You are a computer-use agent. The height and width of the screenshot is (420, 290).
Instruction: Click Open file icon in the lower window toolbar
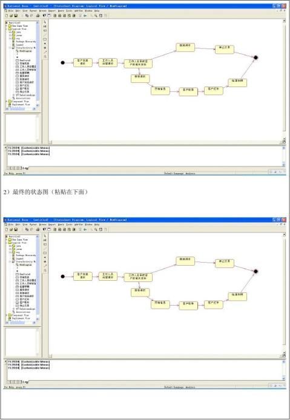pos(12,229)
